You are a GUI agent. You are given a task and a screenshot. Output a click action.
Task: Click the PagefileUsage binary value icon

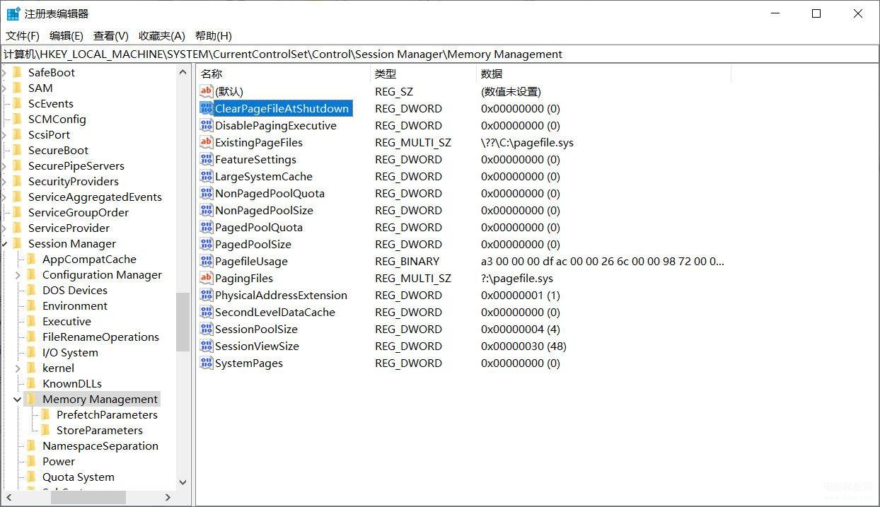[x=206, y=261]
